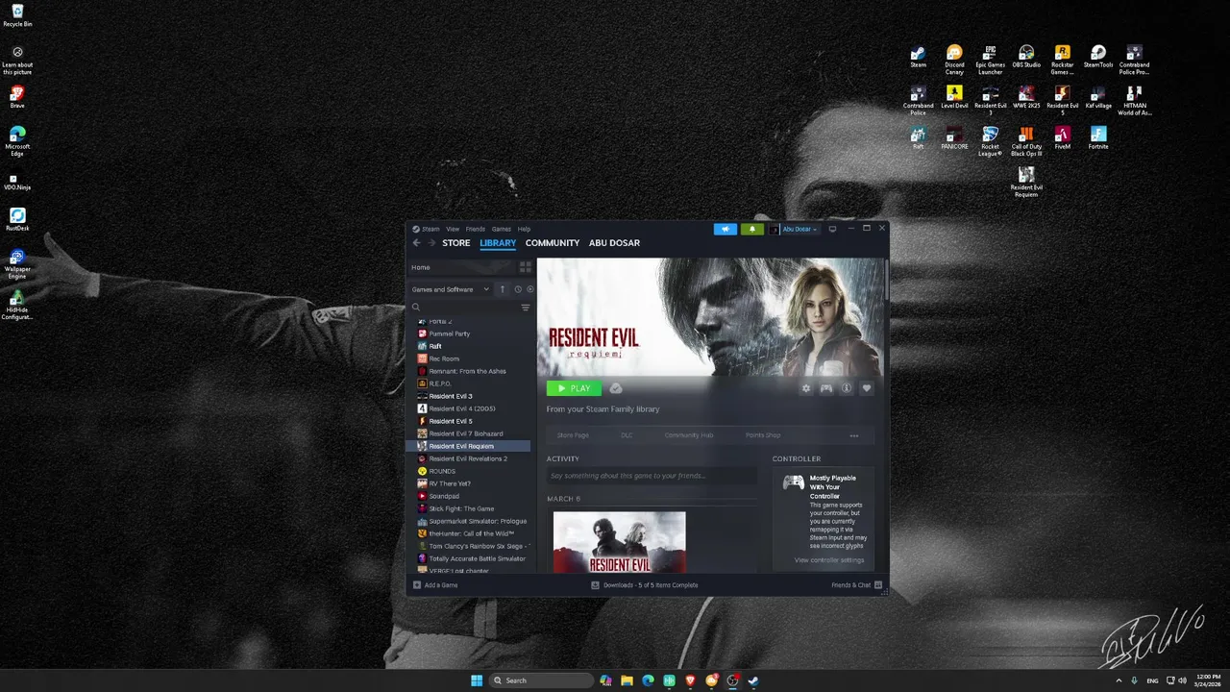Click the FiveM desktop icon
This screenshot has width=1230, height=692.
pyautogui.click(x=1062, y=138)
